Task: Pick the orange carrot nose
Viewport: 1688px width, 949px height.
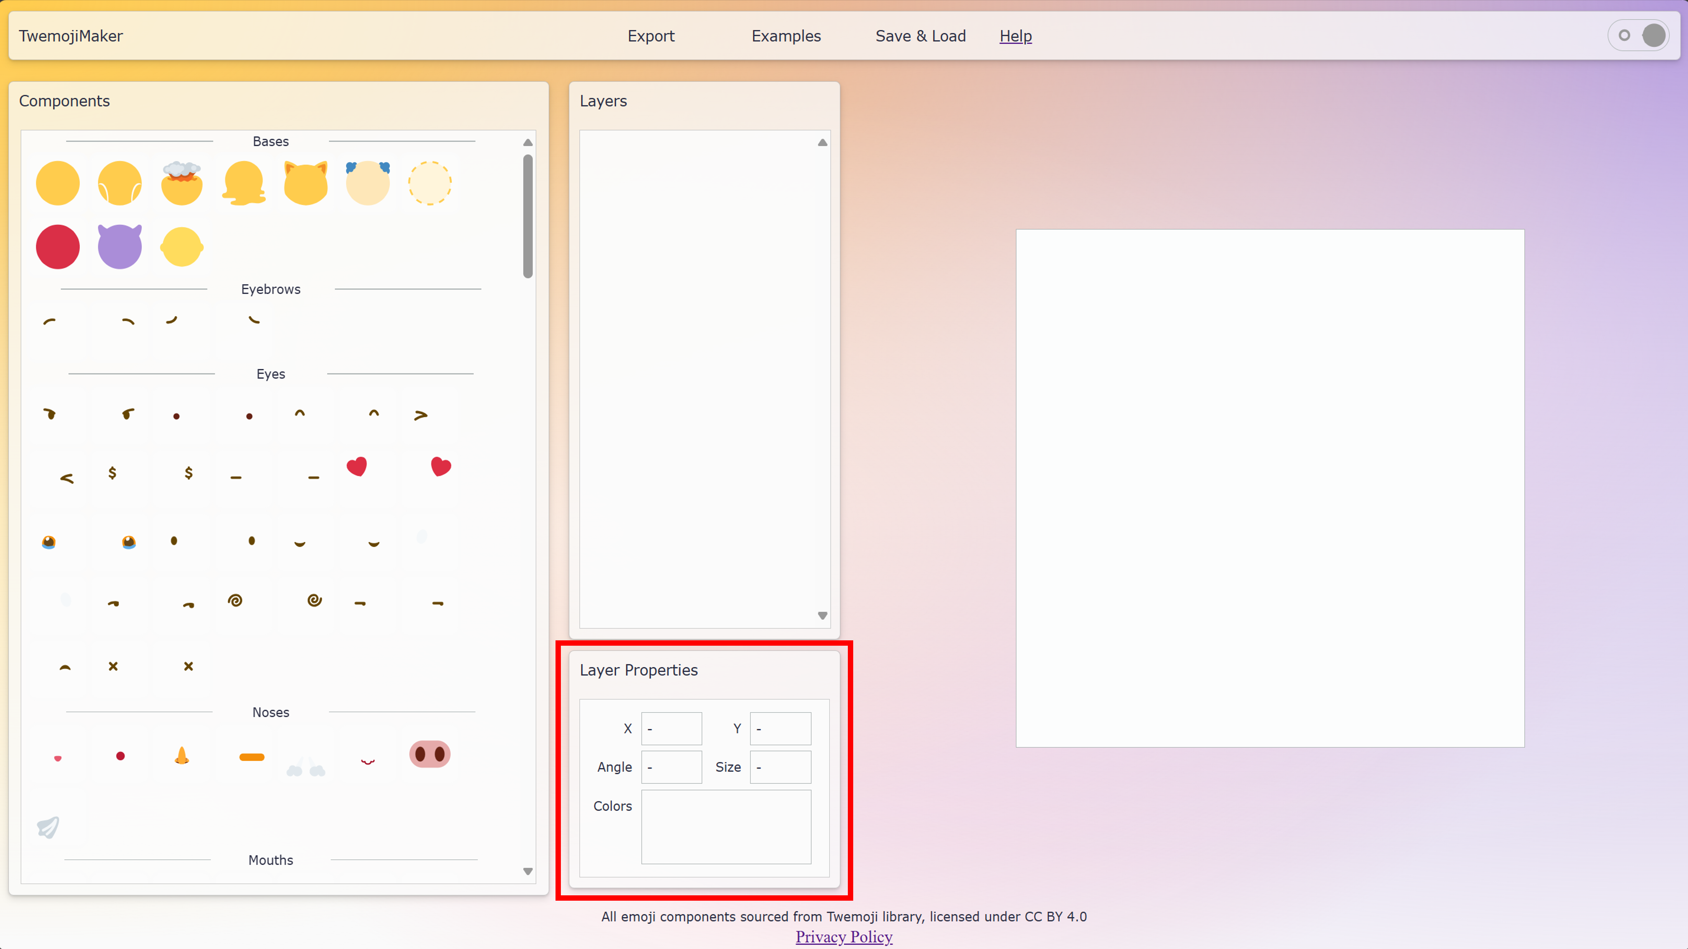Action: click(182, 755)
